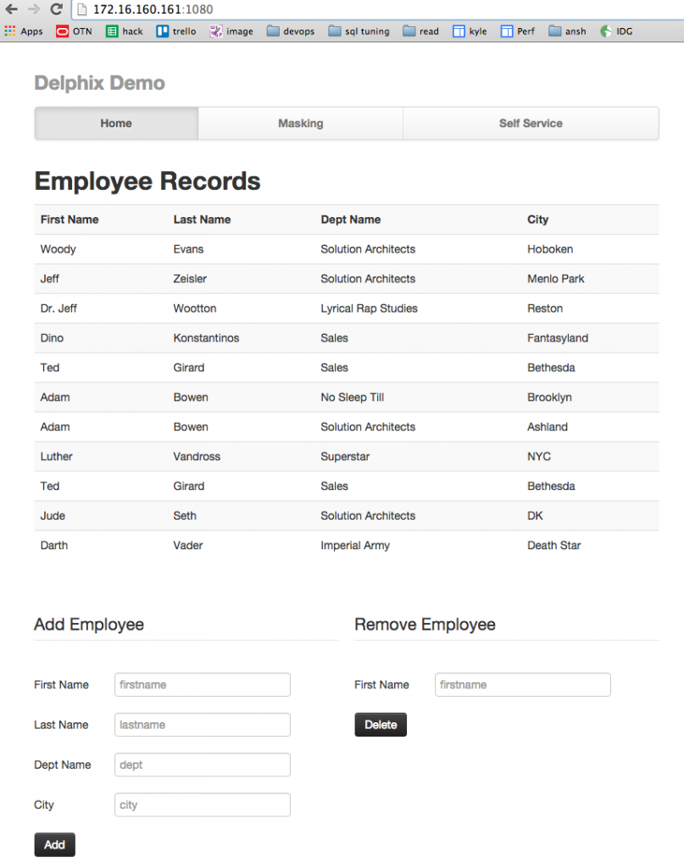Switch to the Masking tab
The image size is (684, 868).
point(301,123)
